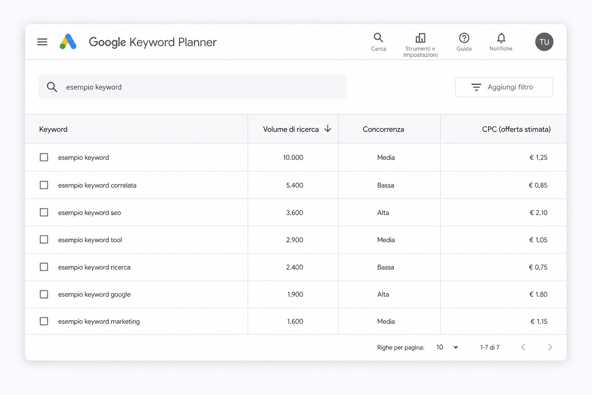Select the checkbox for esempio keyword correlata
Image resolution: width=592 pixels, height=395 pixels.
click(x=44, y=185)
